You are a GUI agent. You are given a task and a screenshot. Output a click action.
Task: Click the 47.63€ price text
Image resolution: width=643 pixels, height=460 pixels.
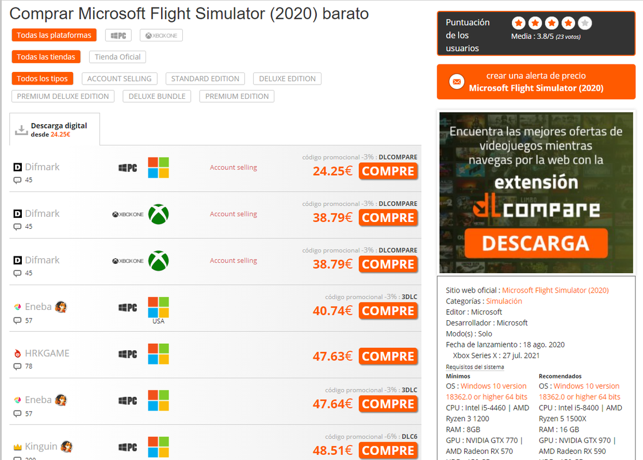[x=332, y=356]
